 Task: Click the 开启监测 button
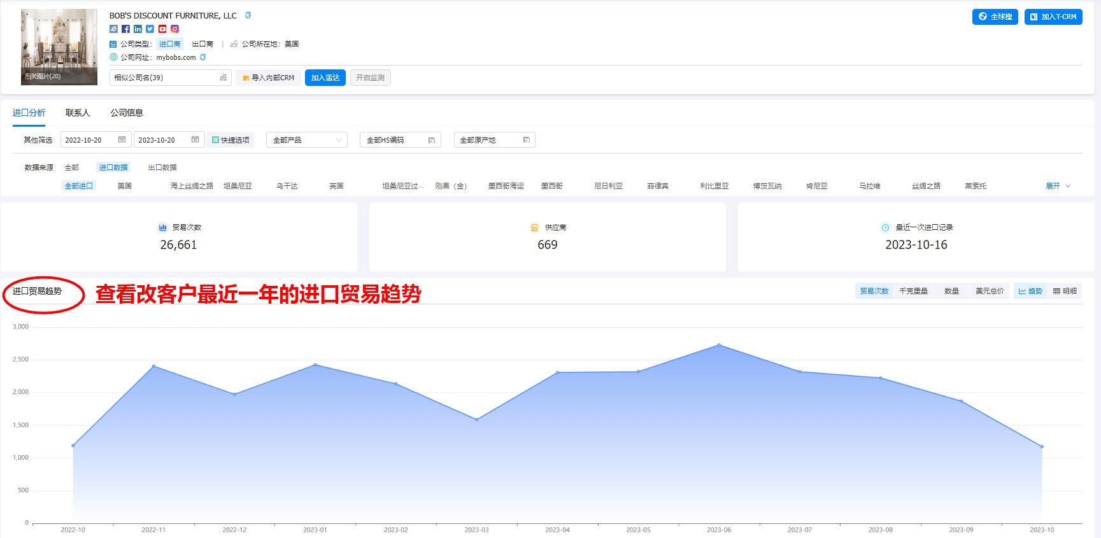click(x=370, y=78)
